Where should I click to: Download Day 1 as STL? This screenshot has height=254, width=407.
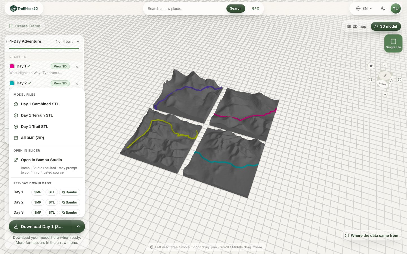pos(52,192)
